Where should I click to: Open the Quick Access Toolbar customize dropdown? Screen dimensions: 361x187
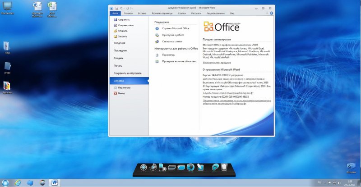click(x=132, y=8)
